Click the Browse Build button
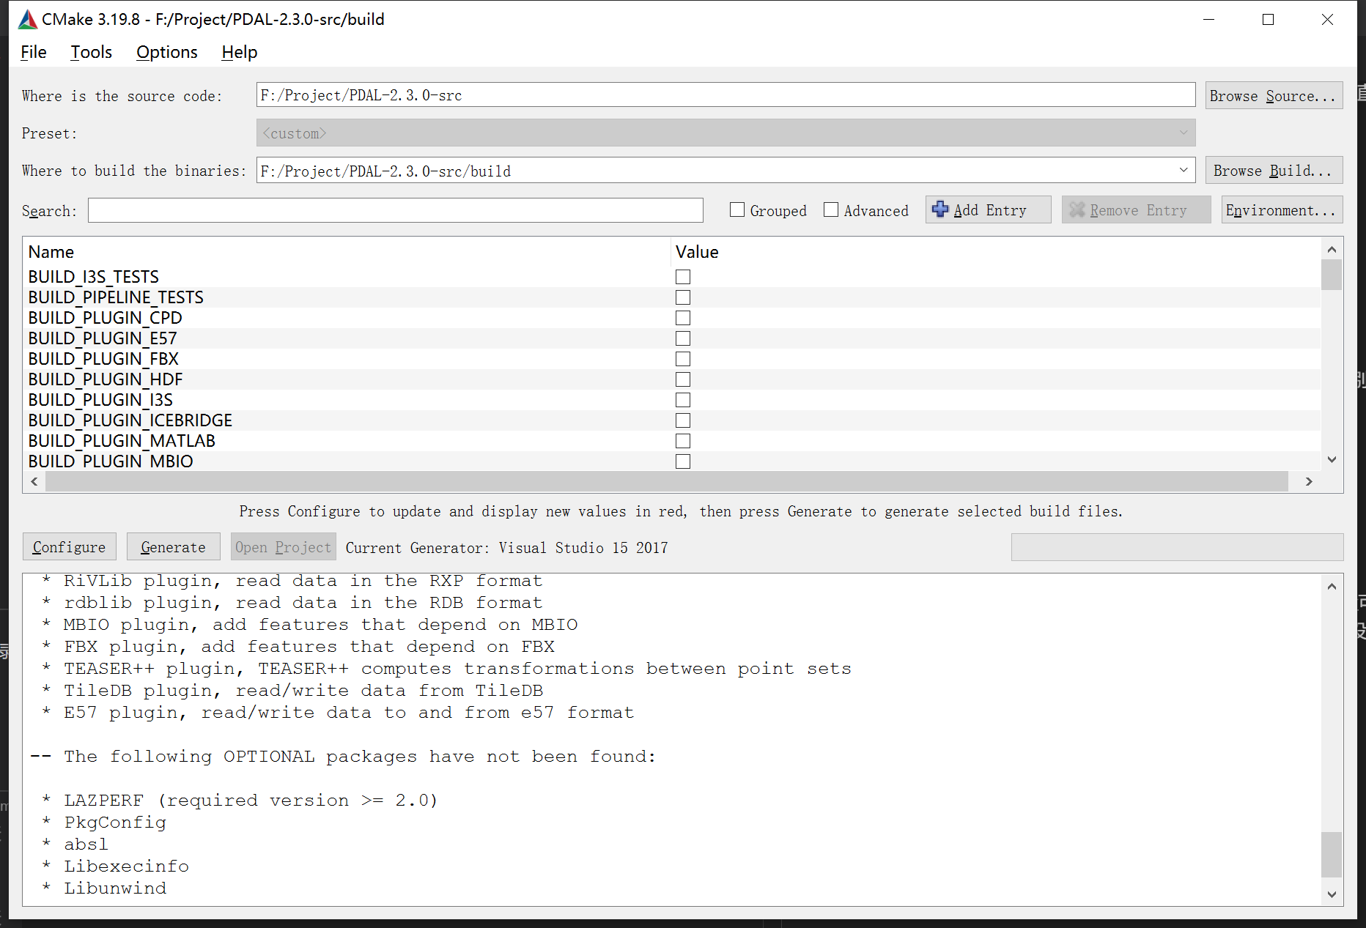This screenshot has width=1366, height=928. [1274, 171]
